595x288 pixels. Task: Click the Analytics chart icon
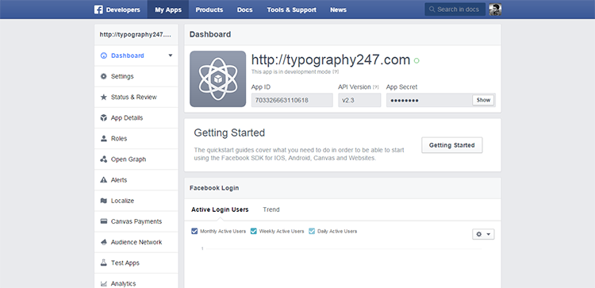(x=104, y=283)
